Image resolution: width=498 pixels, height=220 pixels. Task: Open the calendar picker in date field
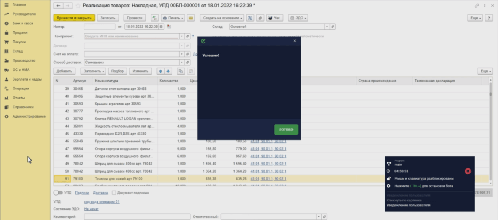point(161,27)
